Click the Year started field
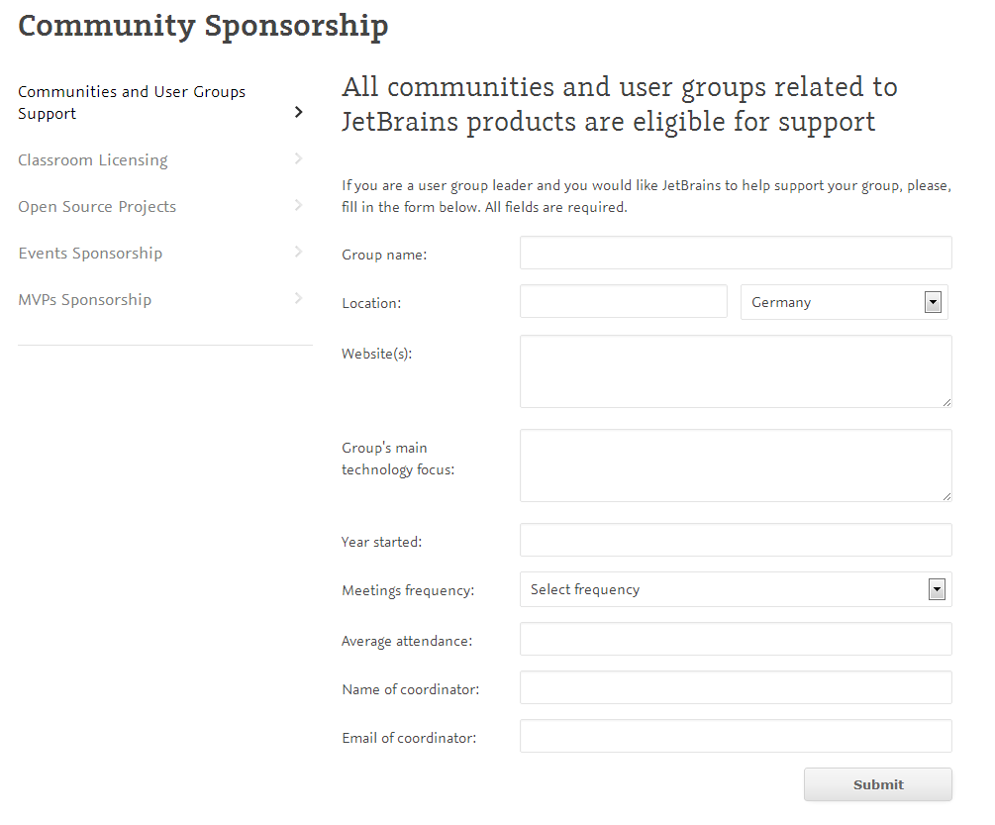Viewport: 995px width, 825px height. 736,540
